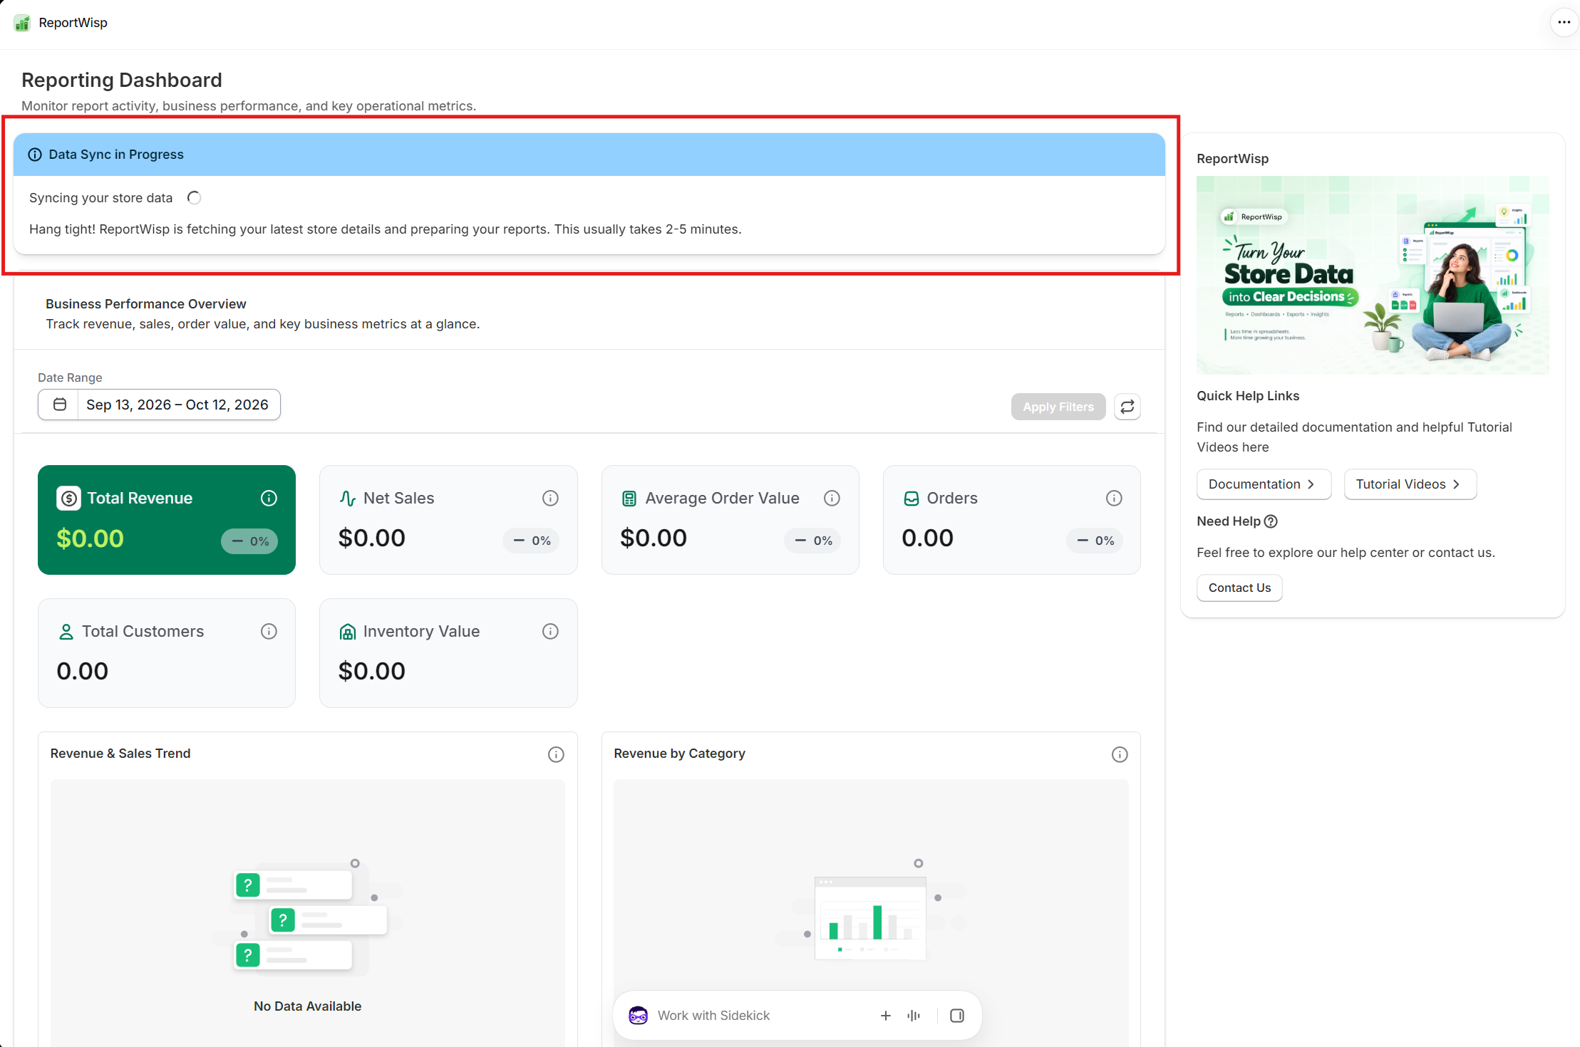Viewport: 1580px width, 1047px height.
Task: Click the ReportWisp app logo icon
Action: coord(22,23)
